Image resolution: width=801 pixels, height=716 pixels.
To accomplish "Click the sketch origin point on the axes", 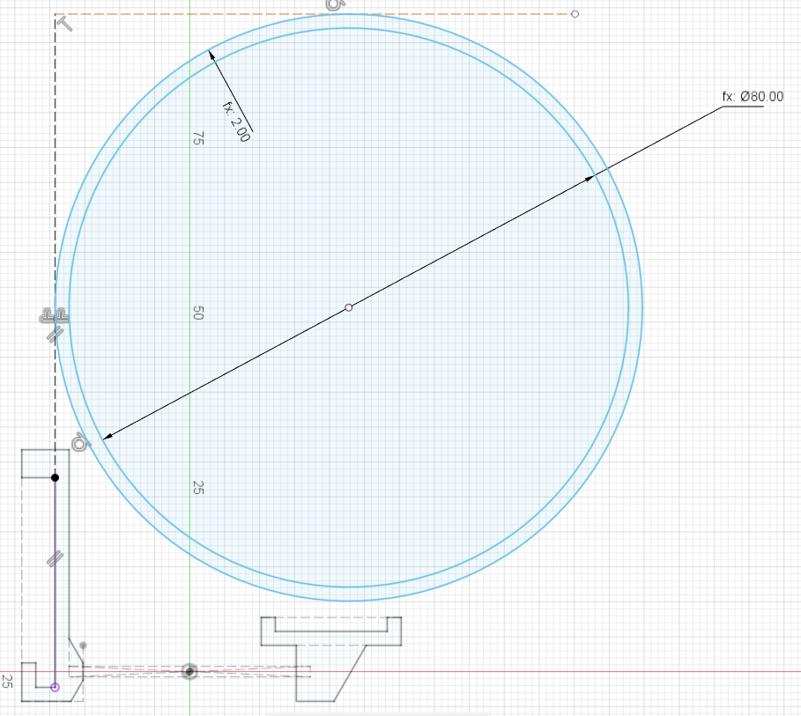I will click(189, 672).
